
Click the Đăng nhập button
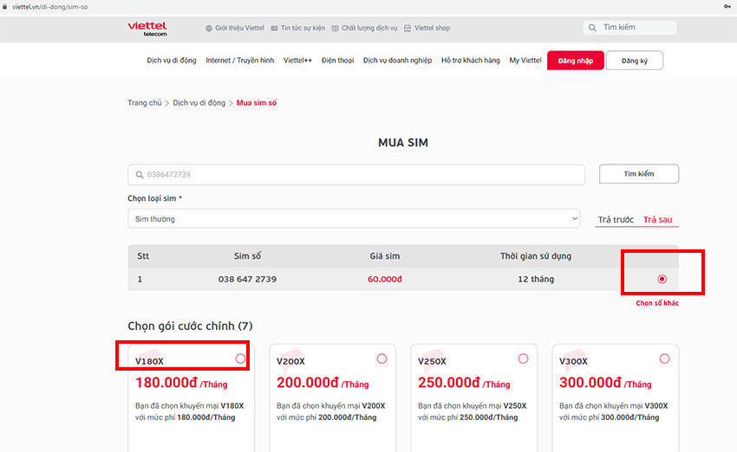coord(576,61)
